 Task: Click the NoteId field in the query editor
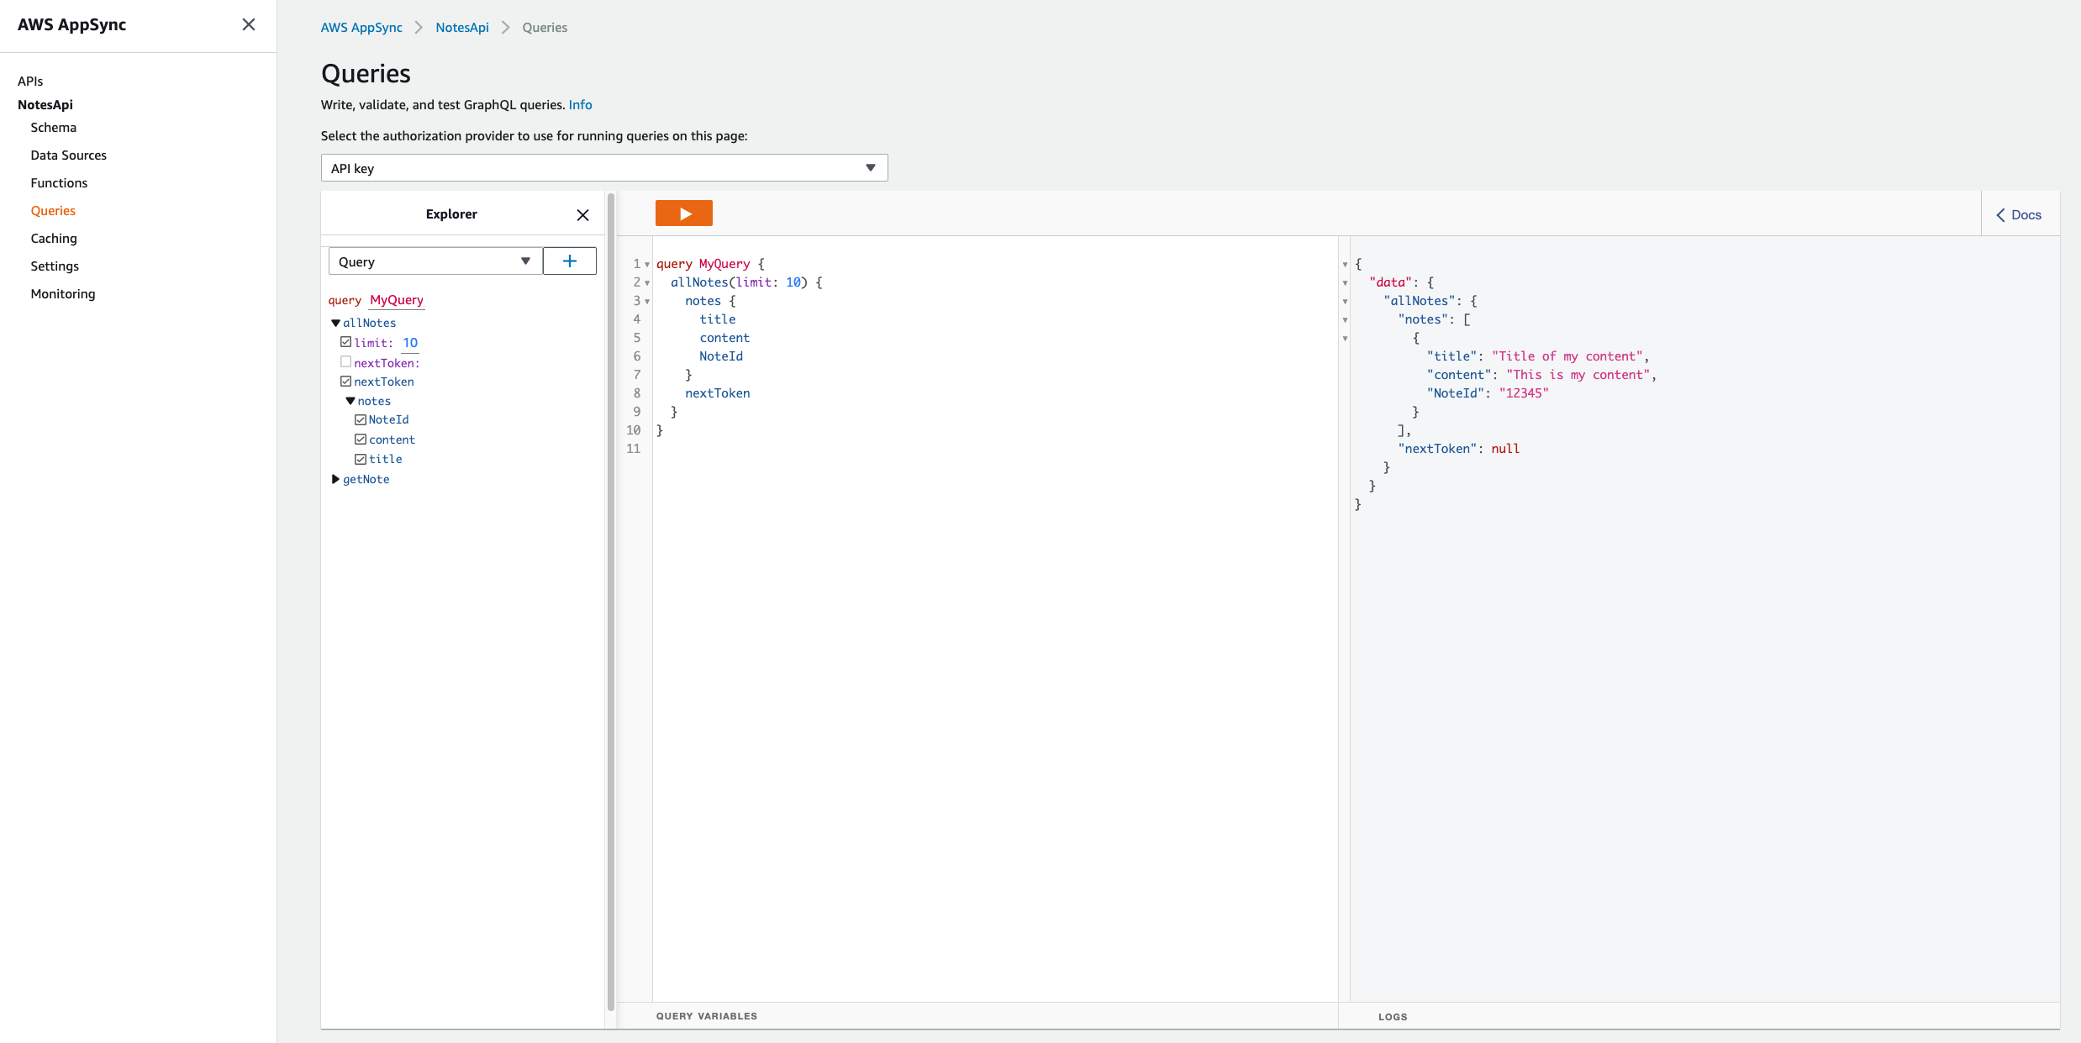721,356
